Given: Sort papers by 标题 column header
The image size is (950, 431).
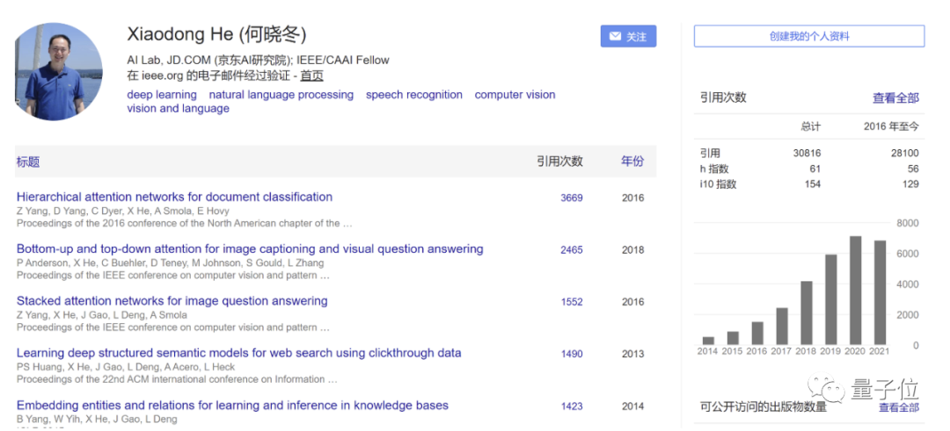Looking at the screenshot, I should (28, 162).
